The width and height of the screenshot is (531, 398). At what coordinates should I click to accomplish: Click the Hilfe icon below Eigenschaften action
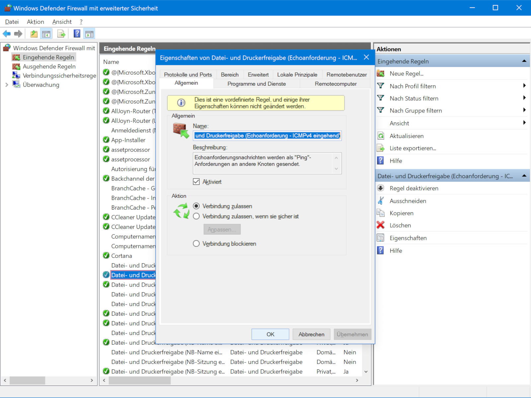click(381, 250)
